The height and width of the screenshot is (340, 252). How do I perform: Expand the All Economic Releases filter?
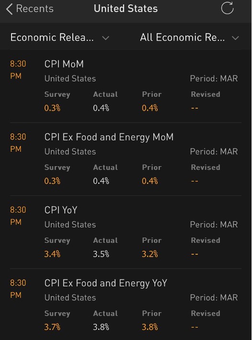(x=189, y=37)
